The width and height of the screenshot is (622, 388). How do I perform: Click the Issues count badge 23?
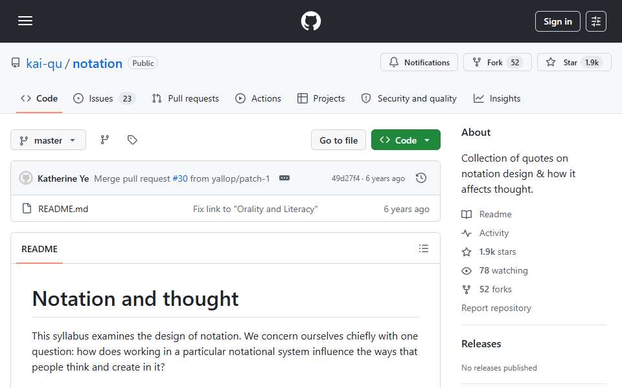(x=127, y=98)
